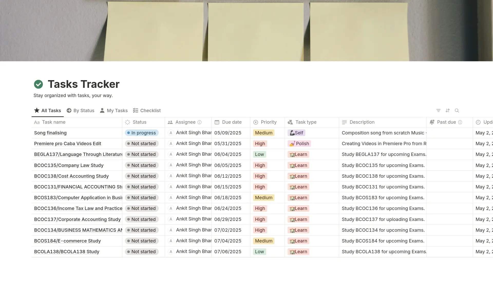Viewport: 493px width, 307px height.
Task: Open Status column header menu
Action: pos(139,122)
